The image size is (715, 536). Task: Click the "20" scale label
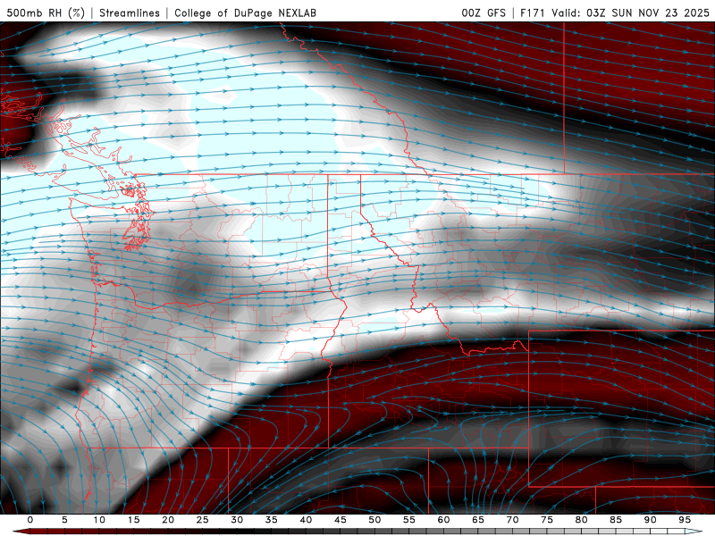(168, 520)
